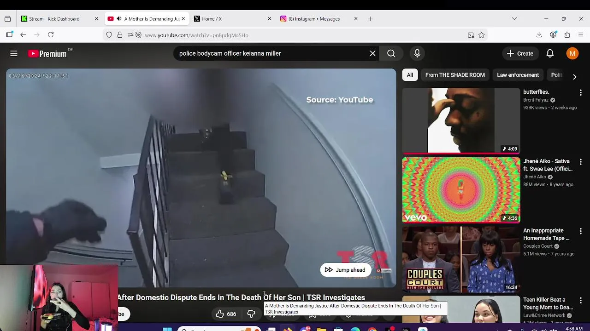590x331 pixels.
Task: Open picture-in-picture icon in address bar
Action: coord(471,35)
